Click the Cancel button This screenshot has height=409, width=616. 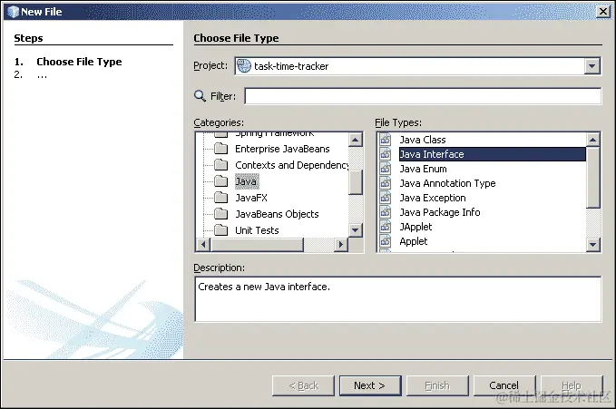pyautogui.click(x=504, y=385)
